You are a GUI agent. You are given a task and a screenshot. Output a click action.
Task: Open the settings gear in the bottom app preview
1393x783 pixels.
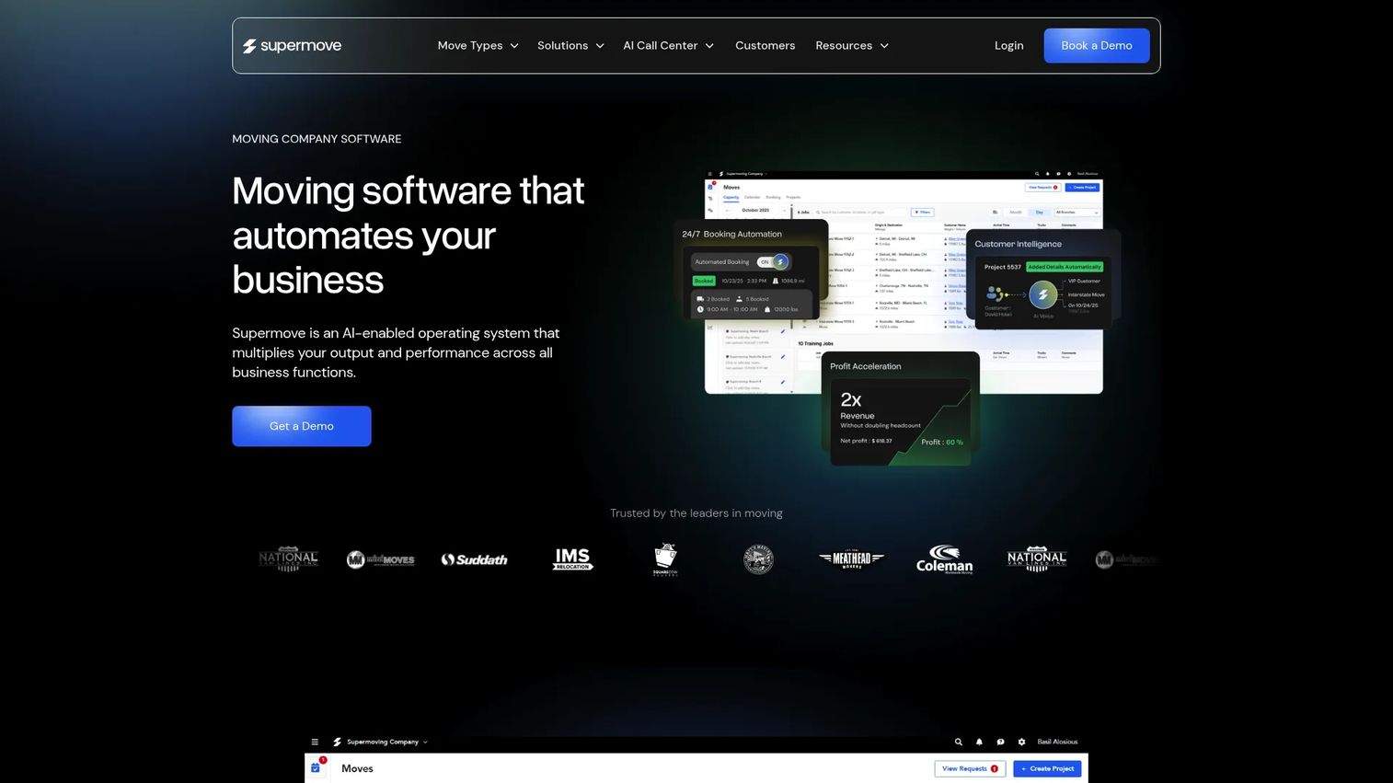point(1021,742)
